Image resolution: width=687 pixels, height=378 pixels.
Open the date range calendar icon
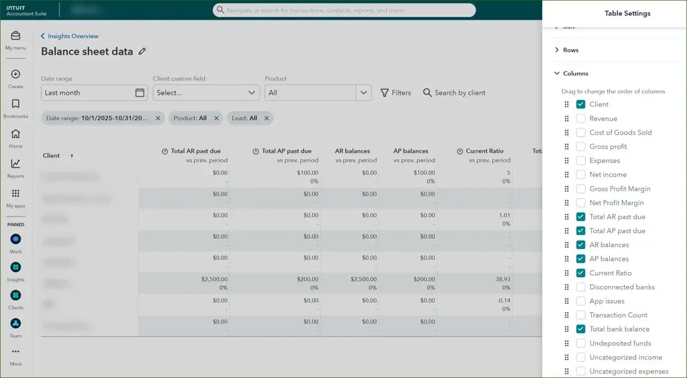(x=140, y=93)
